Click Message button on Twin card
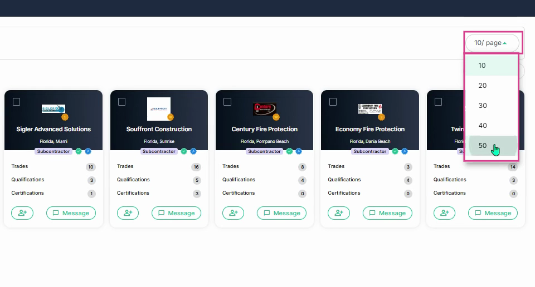535x287 pixels. 493,213
